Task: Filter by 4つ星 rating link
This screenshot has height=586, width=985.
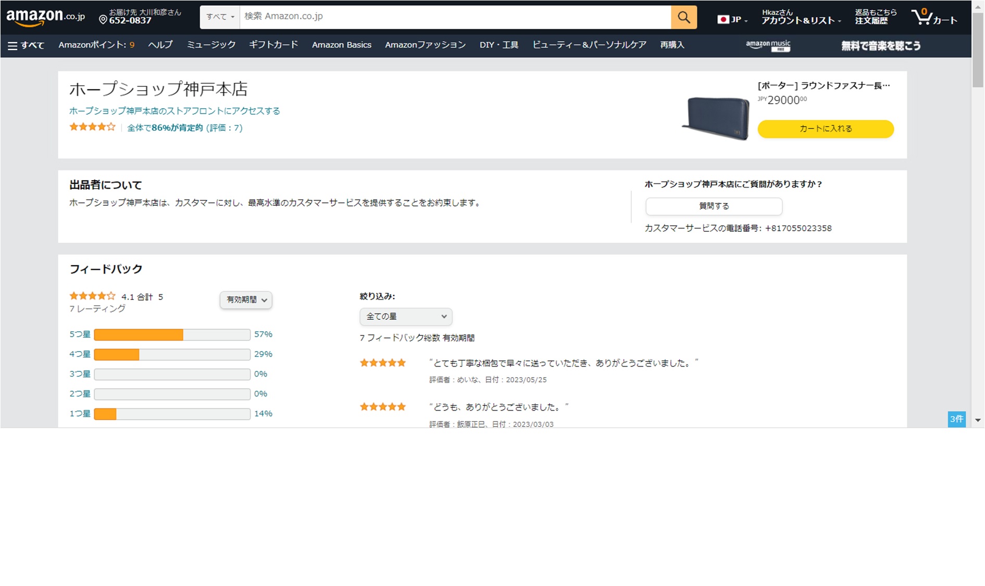Action: (x=80, y=354)
